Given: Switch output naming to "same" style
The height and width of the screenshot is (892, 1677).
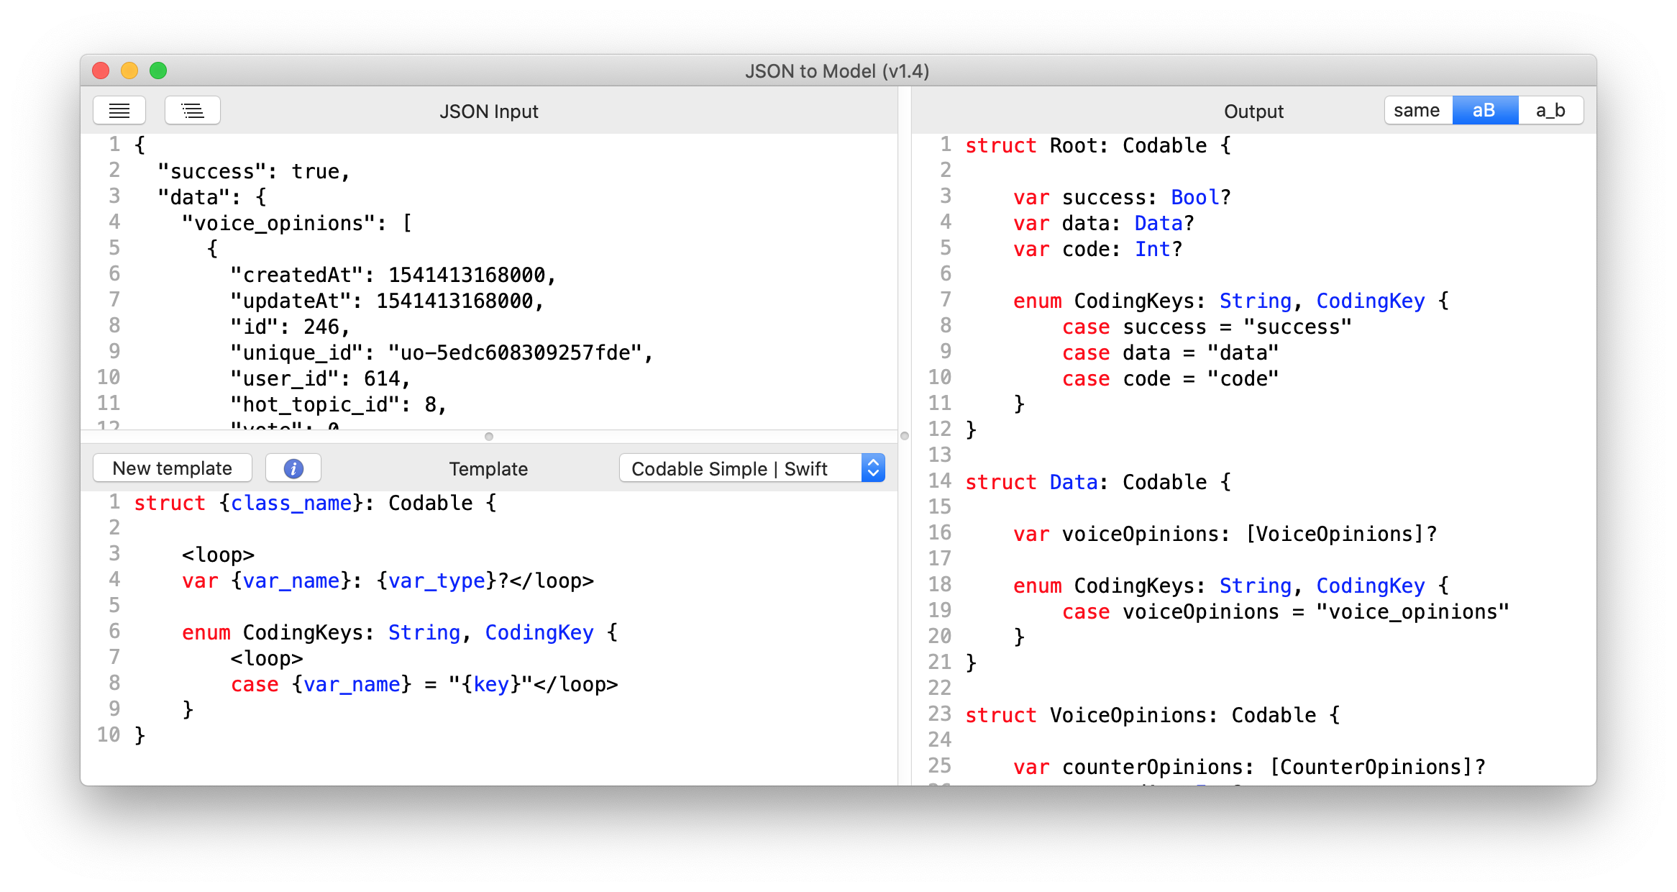Looking at the screenshot, I should click(1416, 109).
